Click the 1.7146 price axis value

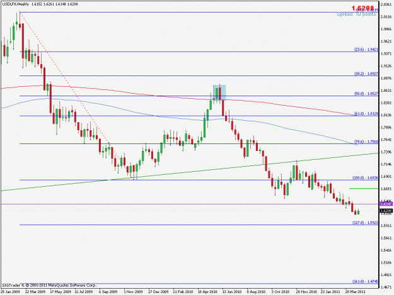point(386,164)
